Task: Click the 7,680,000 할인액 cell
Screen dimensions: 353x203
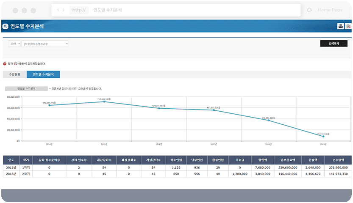Action: click(x=263, y=167)
